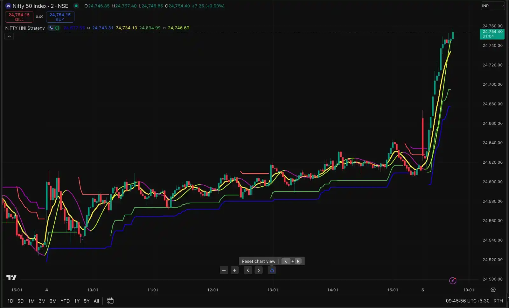Screen dimensions: 509x308
Task: Open the Go to date calendar icon
Action: pos(110,301)
